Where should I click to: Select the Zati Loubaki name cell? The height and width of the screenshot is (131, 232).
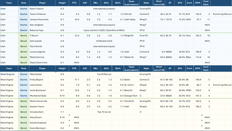tap(42, 41)
